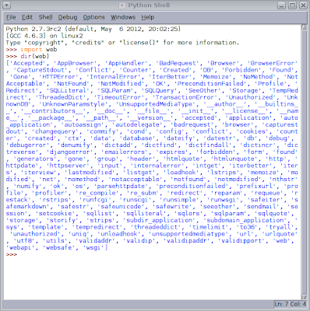Open the File menu
Image resolution: width=310 pixels, height=311 pixels.
(11, 17)
